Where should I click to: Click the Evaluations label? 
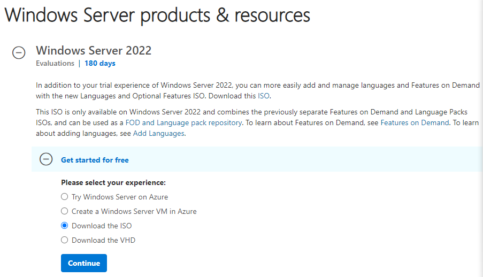[x=55, y=64]
